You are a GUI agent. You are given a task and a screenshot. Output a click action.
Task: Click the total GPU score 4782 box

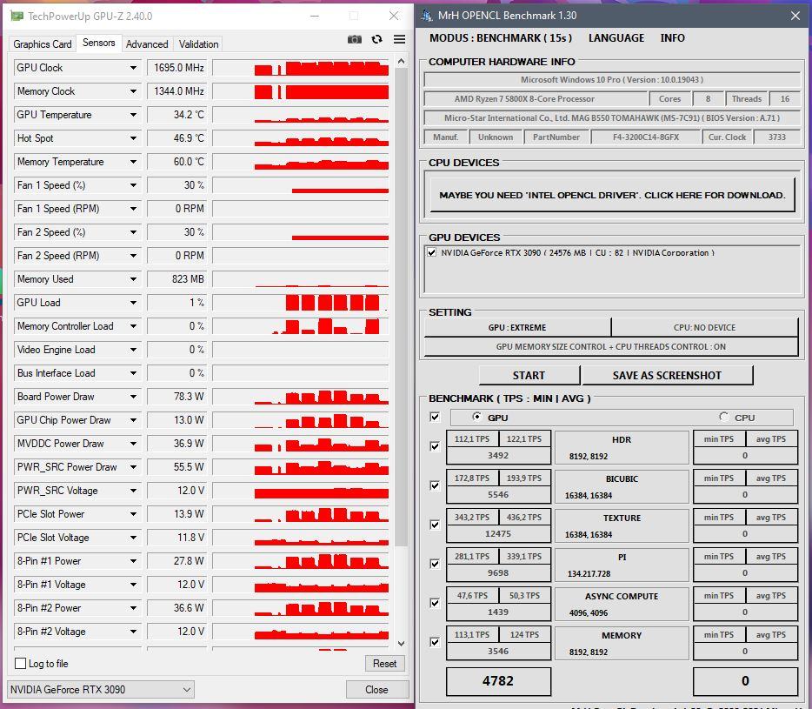pos(498,681)
